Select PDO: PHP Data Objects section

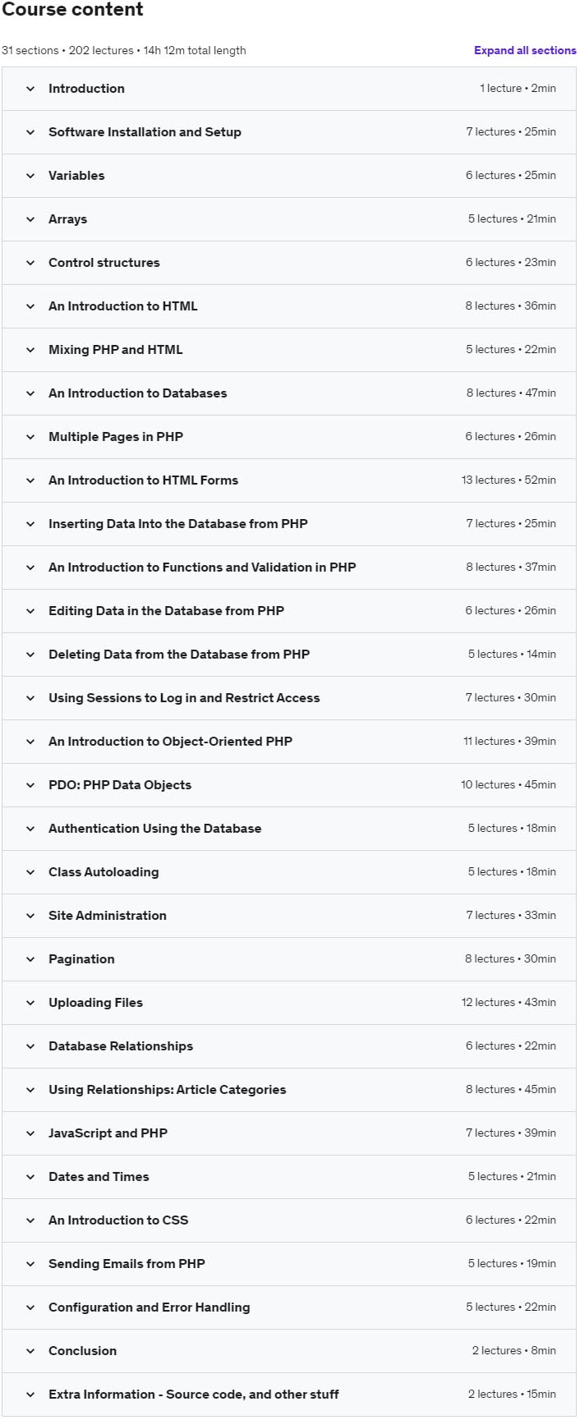coord(120,785)
